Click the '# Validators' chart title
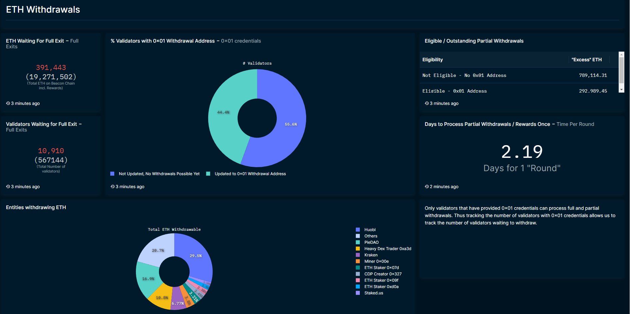This screenshot has width=630, height=314. point(257,63)
